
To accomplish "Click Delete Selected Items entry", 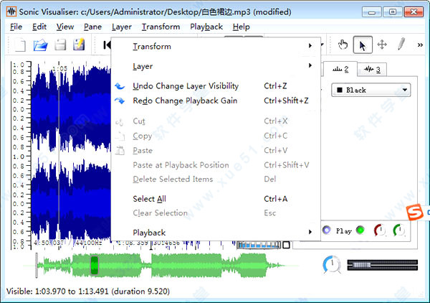I will 216,179.
